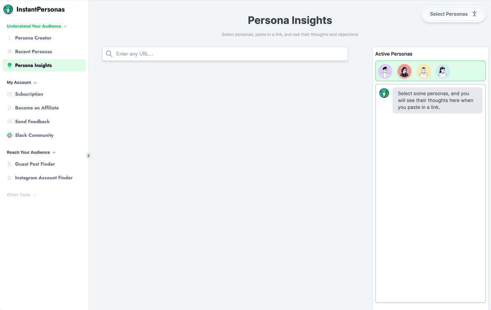This screenshot has width=491, height=310.
Task: Open the Slack Community via its Slack icon
Action: (9, 135)
